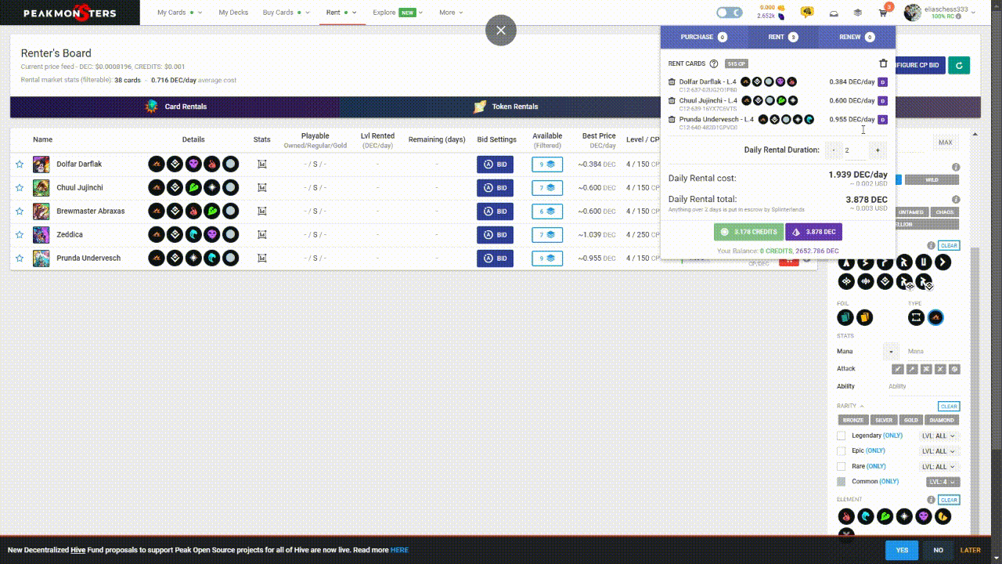Image resolution: width=1002 pixels, height=564 pixels.
Task: Open the shopping cart icon
Action: click(x=883, y=13)
